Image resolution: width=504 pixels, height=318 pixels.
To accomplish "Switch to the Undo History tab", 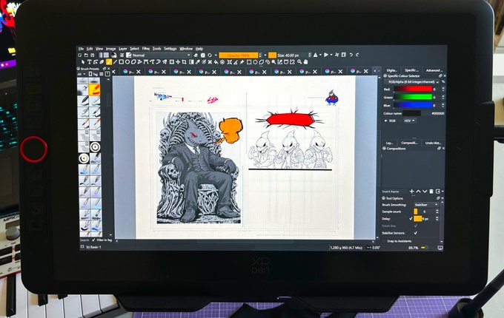I will click(433, 143).
